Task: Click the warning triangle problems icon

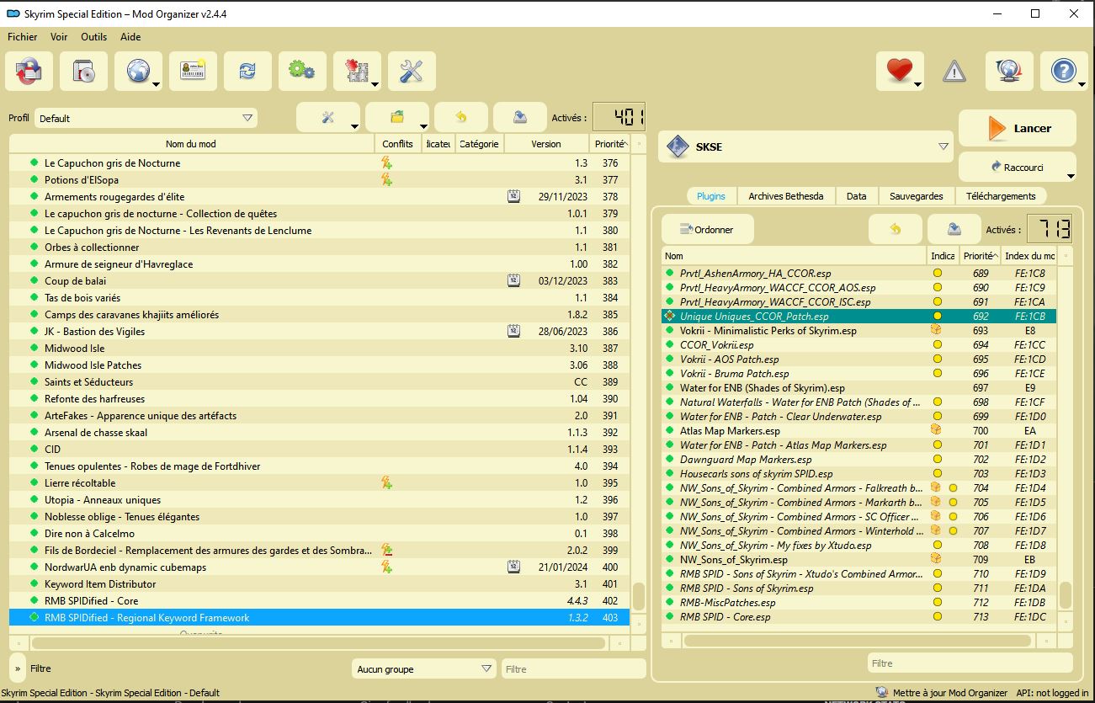Action: 954,72
